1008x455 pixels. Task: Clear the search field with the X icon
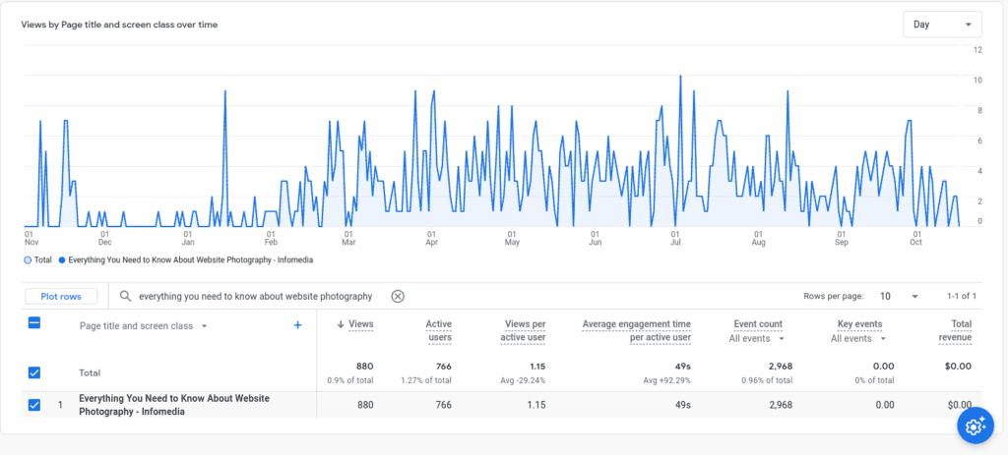coord(398,296)
